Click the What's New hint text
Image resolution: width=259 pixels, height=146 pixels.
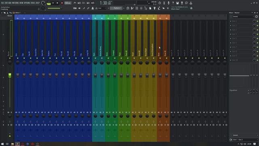point(175,9)
